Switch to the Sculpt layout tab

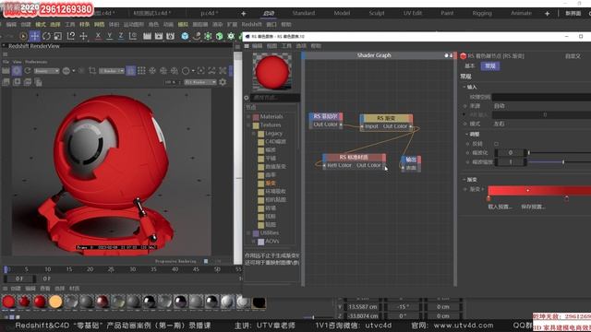click(x=377, y=13)
